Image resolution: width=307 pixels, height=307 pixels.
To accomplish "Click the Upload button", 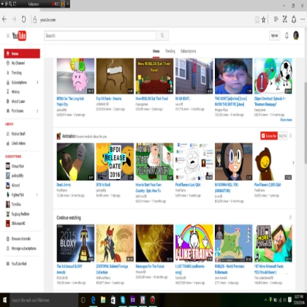I will click(275, 36).
